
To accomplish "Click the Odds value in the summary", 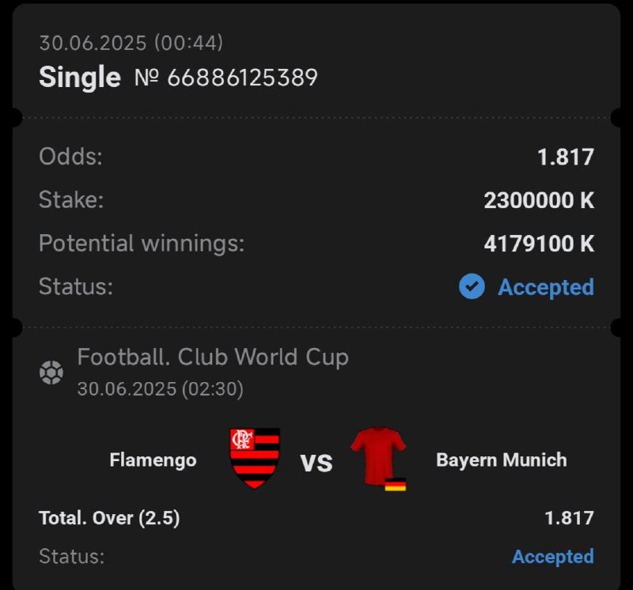I will (x=565, y=157).
